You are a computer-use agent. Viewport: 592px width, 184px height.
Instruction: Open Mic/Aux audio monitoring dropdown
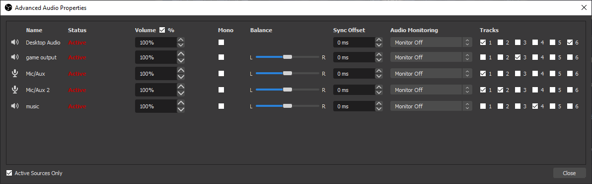coord(431,73)
